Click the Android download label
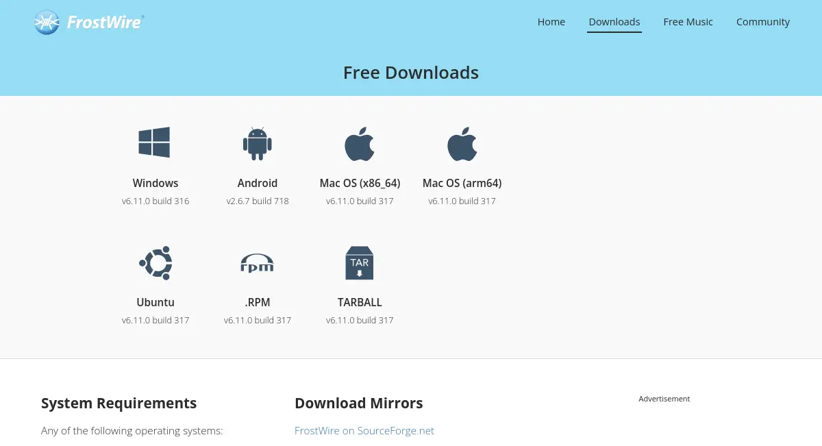 pyautogui.click(x=258, y=183)
